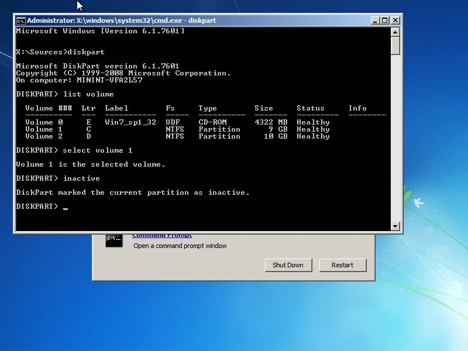Viewport: 468px width, 351px height.
Task: Minimize the diskpart command window
Action: pos(375,20)
